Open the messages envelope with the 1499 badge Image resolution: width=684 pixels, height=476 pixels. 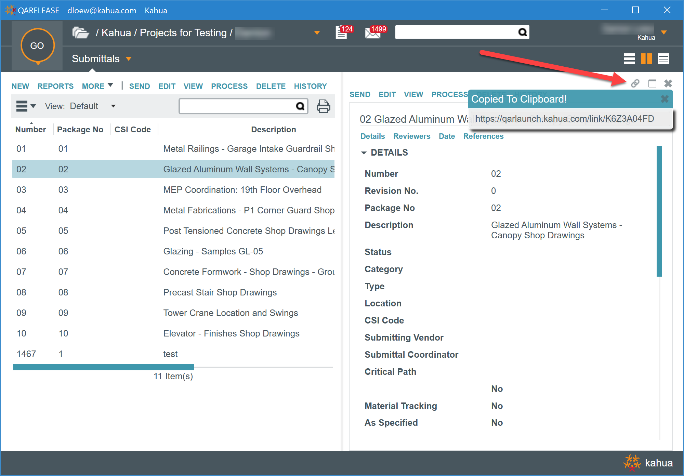pyautogui.click(x=373, y=33)
